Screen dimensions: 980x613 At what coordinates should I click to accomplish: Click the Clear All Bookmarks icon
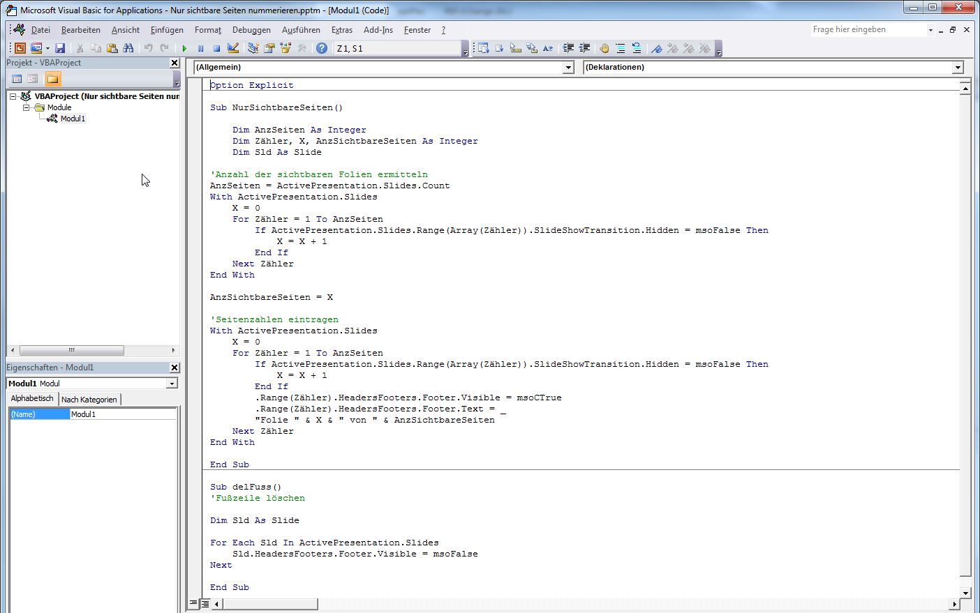click(704, 48)
